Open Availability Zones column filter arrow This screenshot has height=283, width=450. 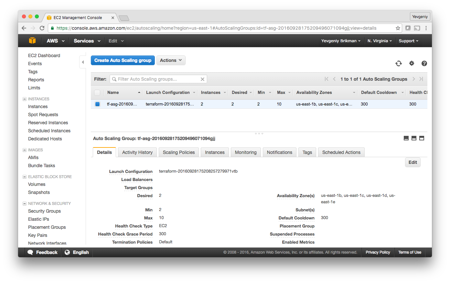pyautogui.click(x=354, y=93)
